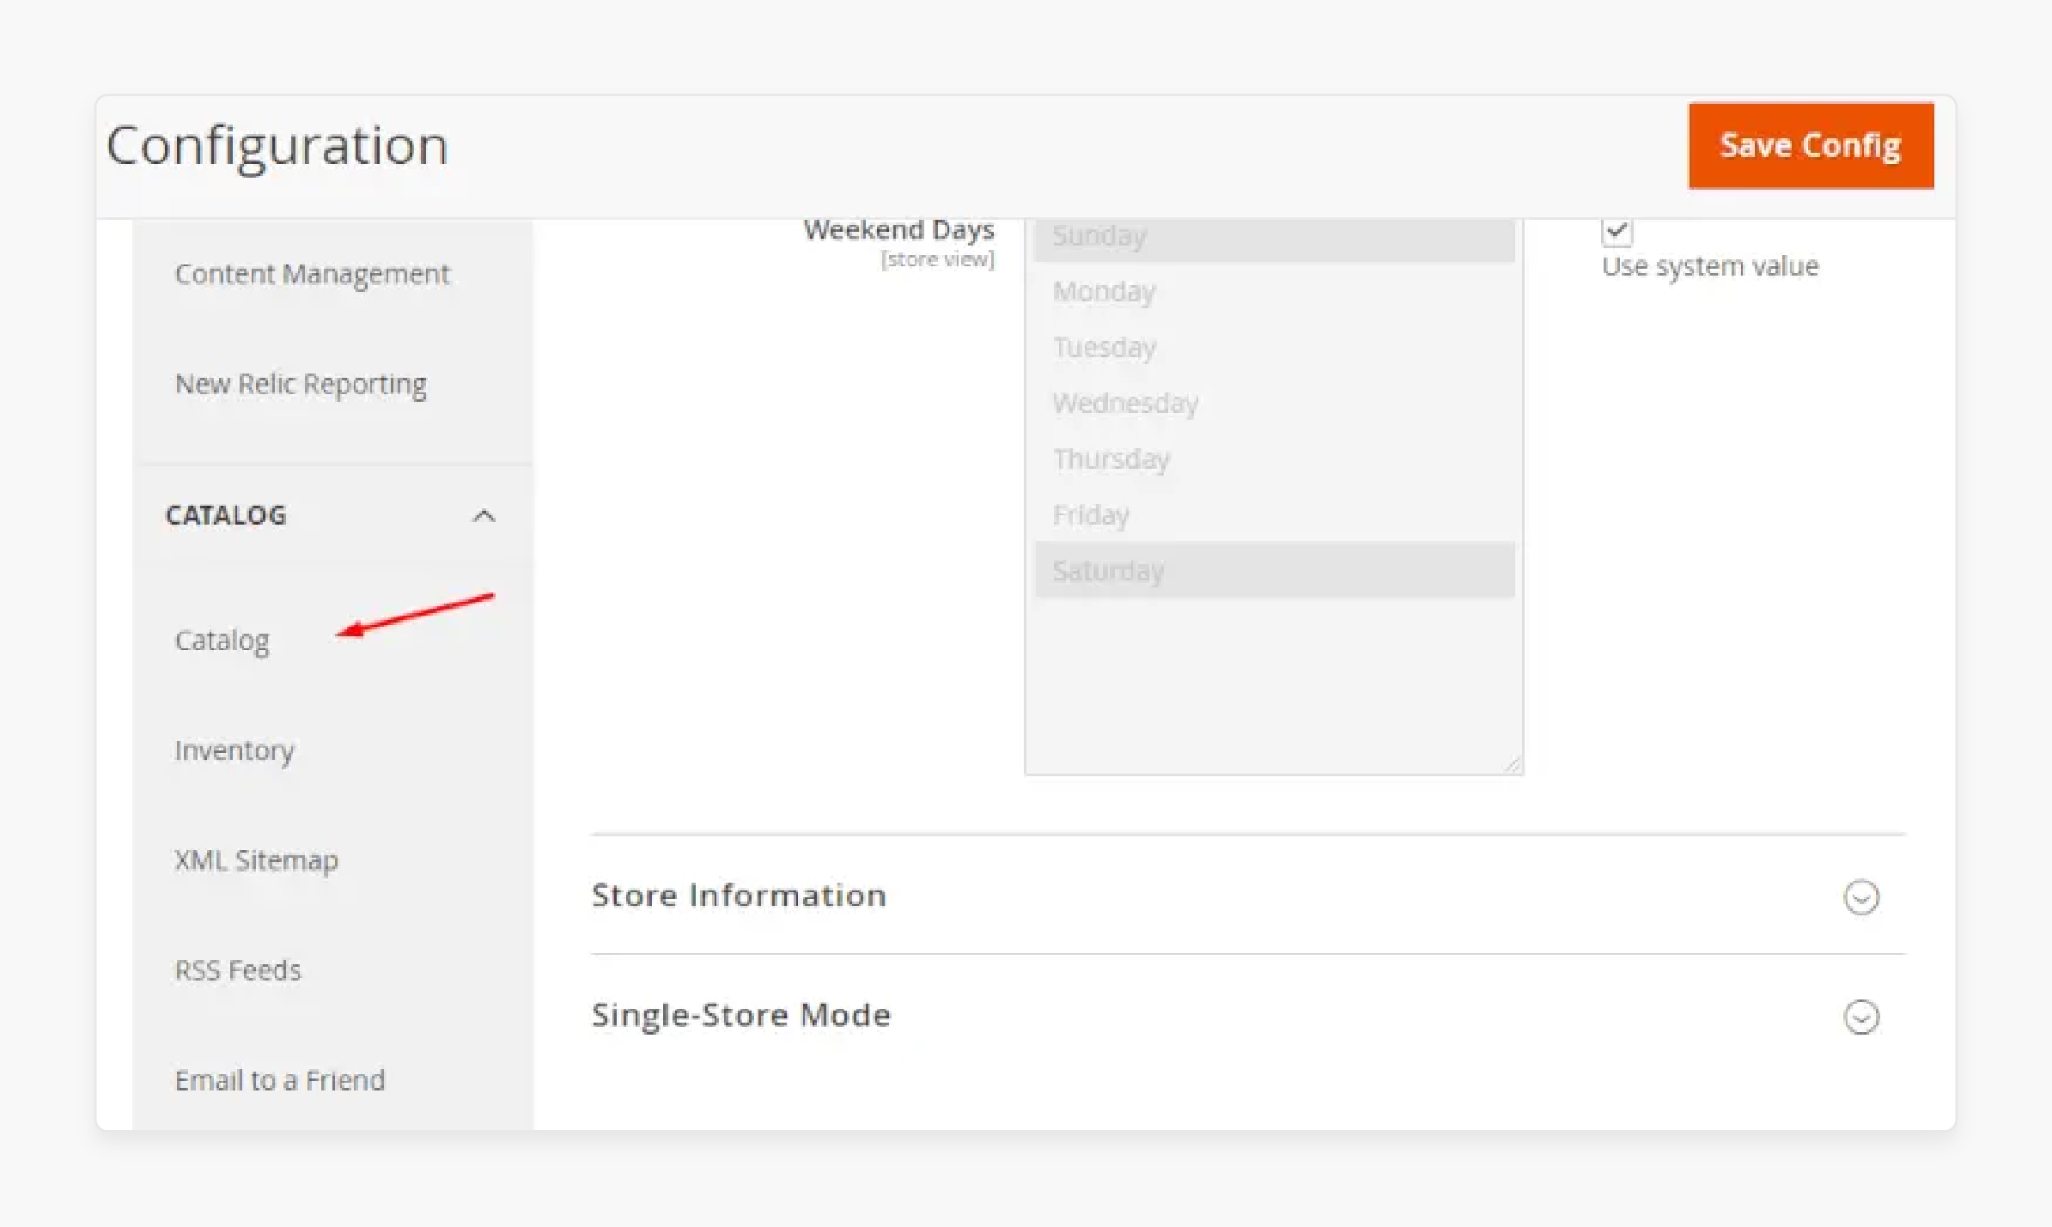The height and width of the screenshot is (1227, 2052).
Task: Select Friday in Weekend Days list
Action: tap(1275, 514)
